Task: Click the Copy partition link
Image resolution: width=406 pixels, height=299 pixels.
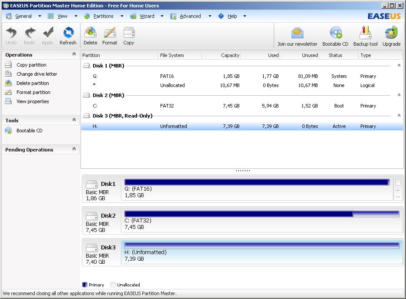Action: (31, 65)
